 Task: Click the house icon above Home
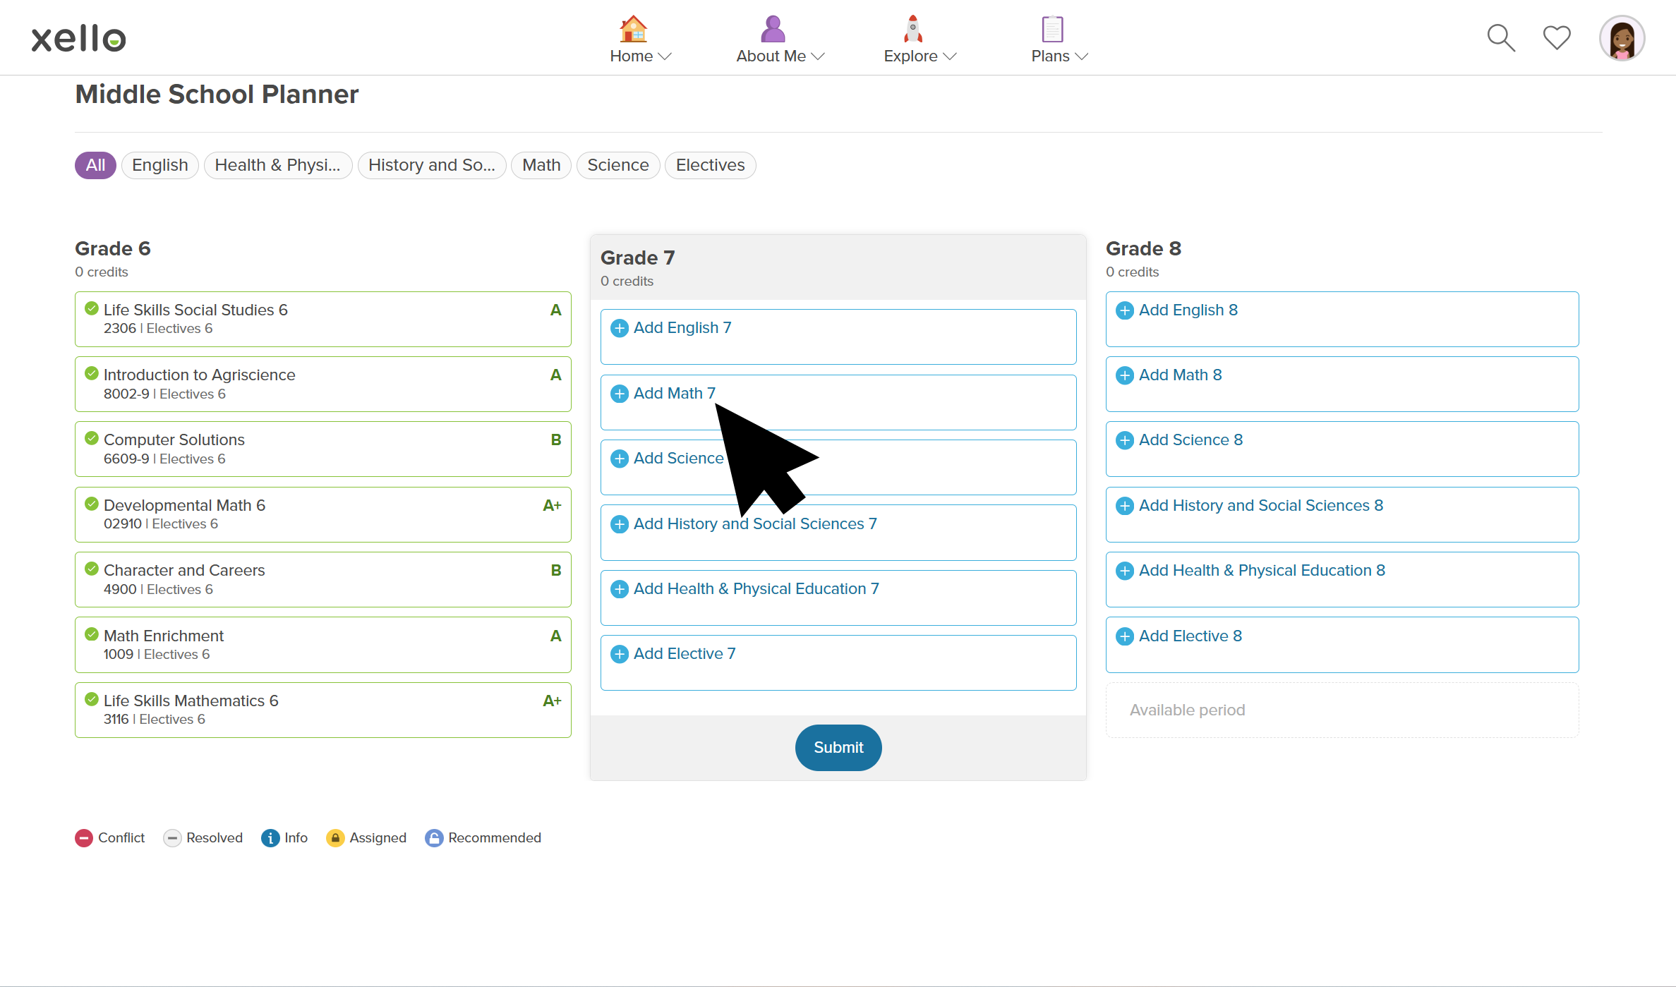pos(633,29)
